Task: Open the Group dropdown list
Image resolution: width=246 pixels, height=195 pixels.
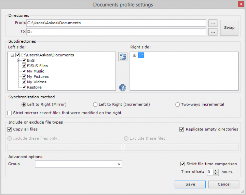Action: point(119,164)
